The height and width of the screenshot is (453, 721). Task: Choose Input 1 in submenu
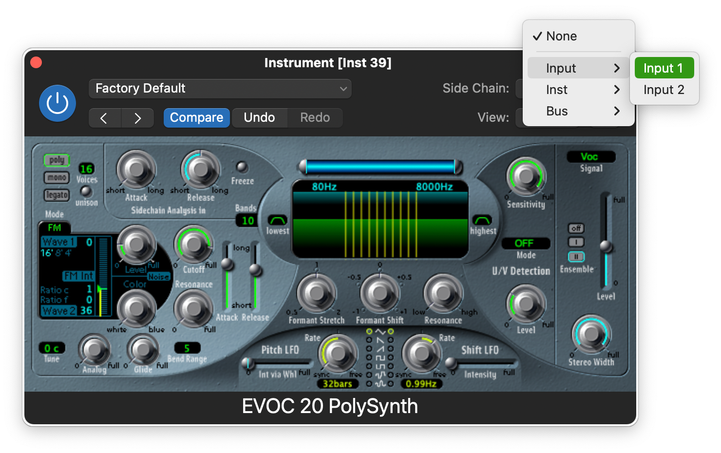(x=664, y=68)
